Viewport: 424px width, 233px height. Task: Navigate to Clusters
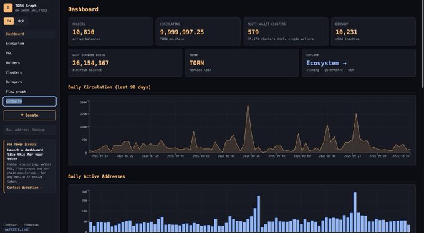point(29,72)
